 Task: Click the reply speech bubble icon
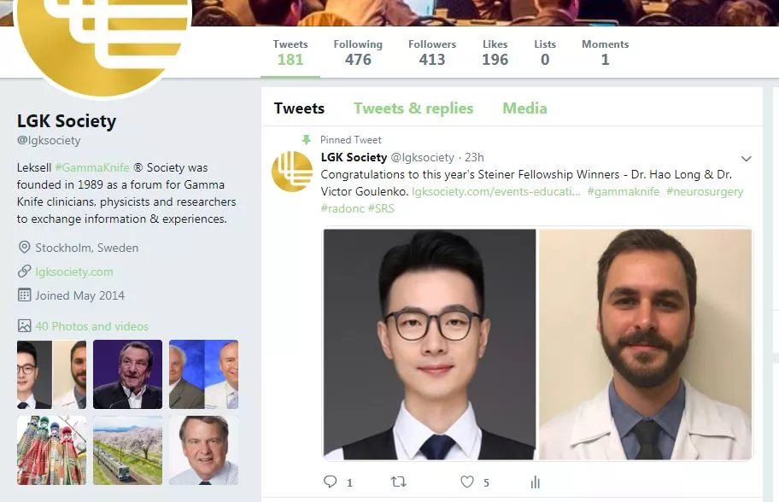click(331, 482)
